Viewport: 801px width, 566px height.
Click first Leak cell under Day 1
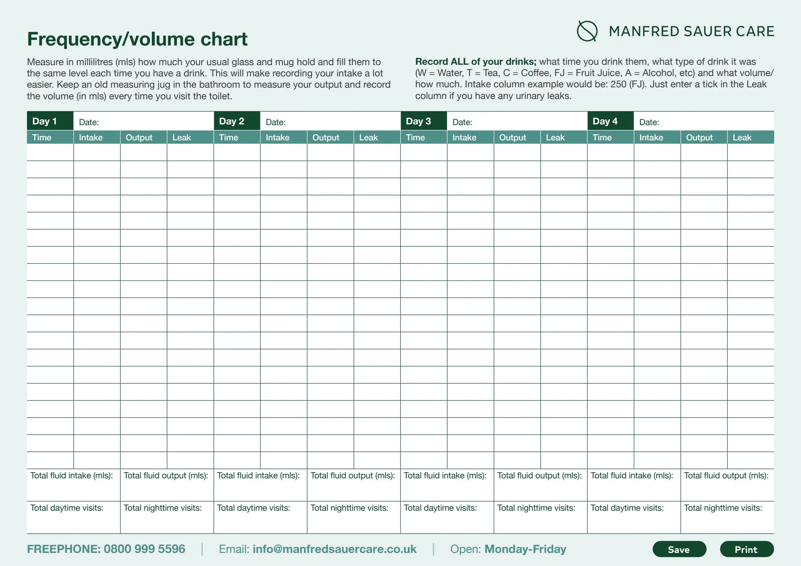[x=190, y=152]
